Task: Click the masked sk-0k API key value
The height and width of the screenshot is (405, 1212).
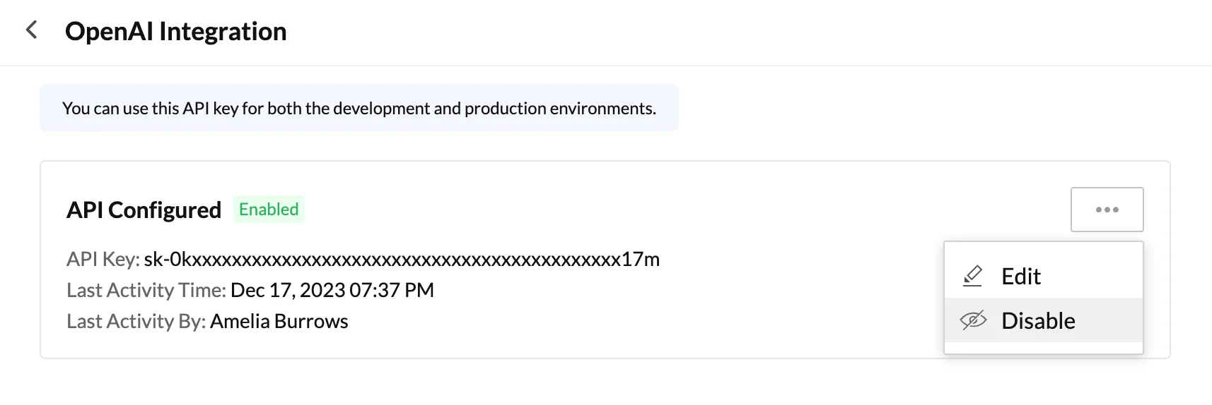Action: (x=402, y=259)
